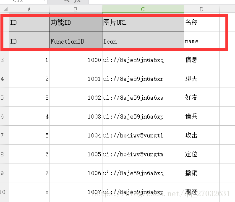
Task: Select column B header
Action: tap(76, 9)
